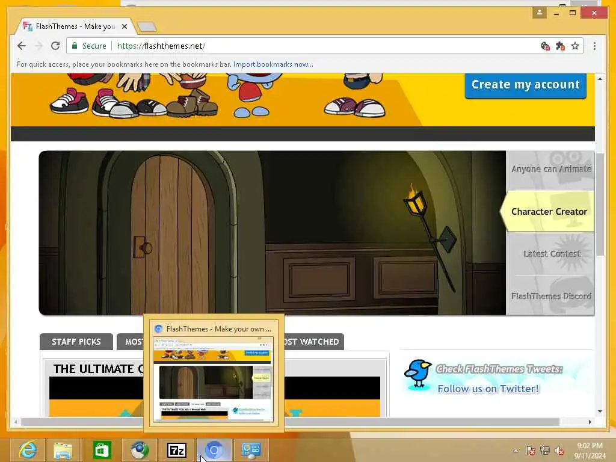Click the horizontal scrollbar left arrow
The width and height of the screenshot is (616, 462).
coord(16,422)
